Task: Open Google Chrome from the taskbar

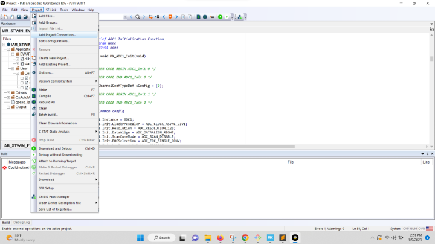Action: (x=245, y=238)
